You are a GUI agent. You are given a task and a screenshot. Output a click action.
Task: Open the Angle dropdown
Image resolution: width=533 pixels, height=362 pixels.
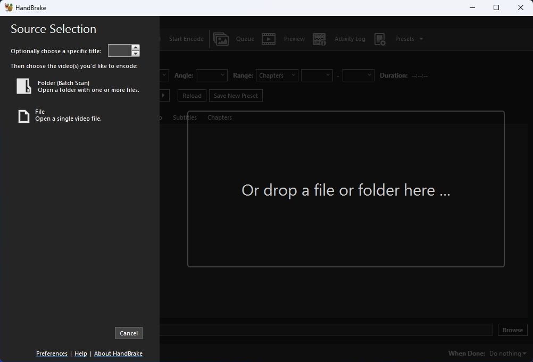point(211,75)
